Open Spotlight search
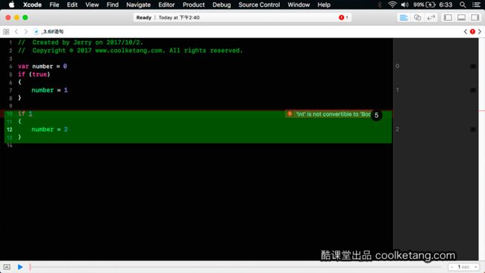The height and width of the screenshot is (273, 485). (463, 4)
